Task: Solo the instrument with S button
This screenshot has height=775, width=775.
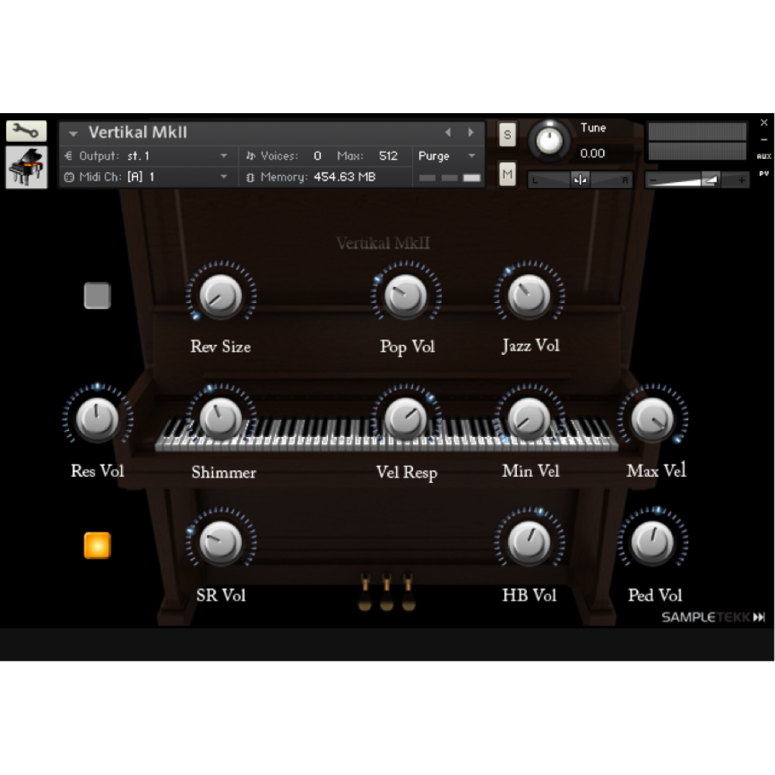Action: (507, 134)
